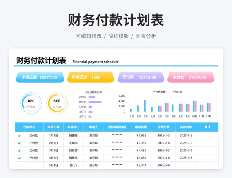Select the 申请记录 12笔 summary card
This screenshot has height=178, width=232.
90,77
